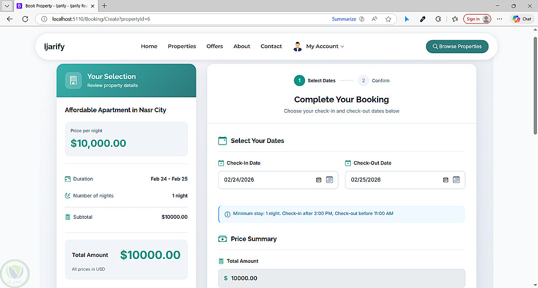
Task: Click calendar icon beside Select Your Dates
Action: tap(222, 141)
